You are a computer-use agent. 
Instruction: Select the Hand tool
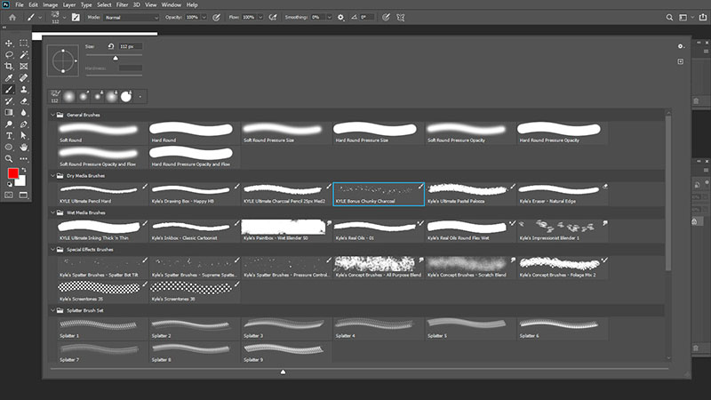pyautogui.click(x=24, y=147)
